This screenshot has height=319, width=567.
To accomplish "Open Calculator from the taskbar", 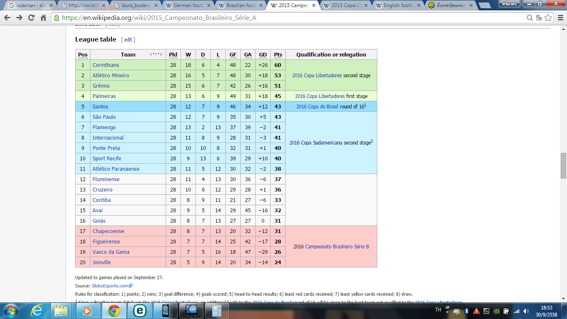I will 217,310.
